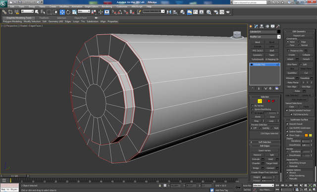Select the Edge constraint radio button
Viewport: 317px width, 192px height.
point(299,42)
